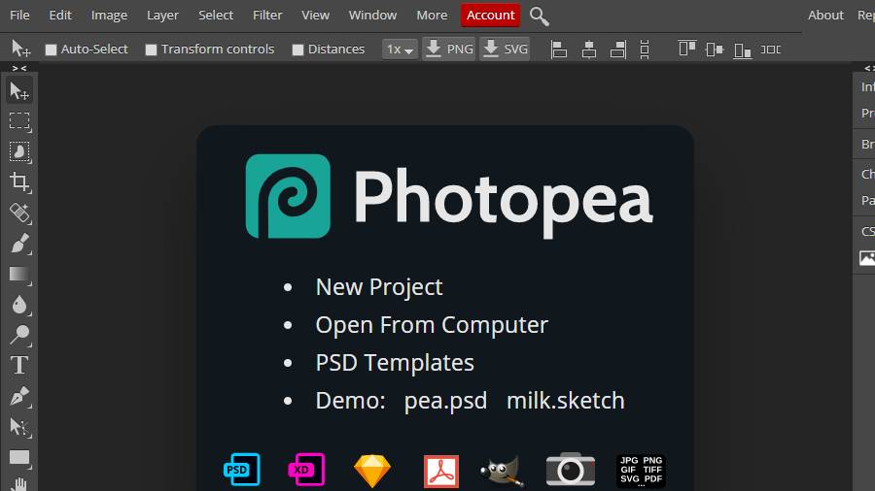Viewport: 875px width, 491px height.
Task: Click PSD Templates link
Action: pyautogui.click(x=395, y=363)
